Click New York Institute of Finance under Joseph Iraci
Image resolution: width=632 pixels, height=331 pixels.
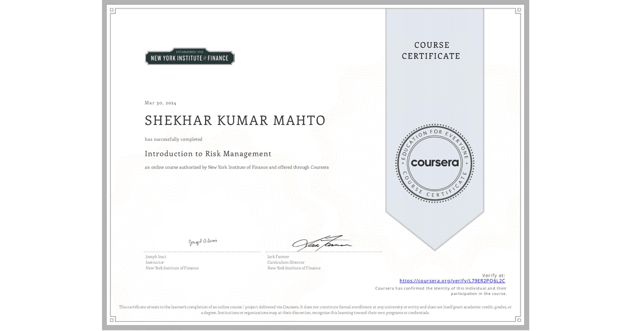tap(172, 268)
